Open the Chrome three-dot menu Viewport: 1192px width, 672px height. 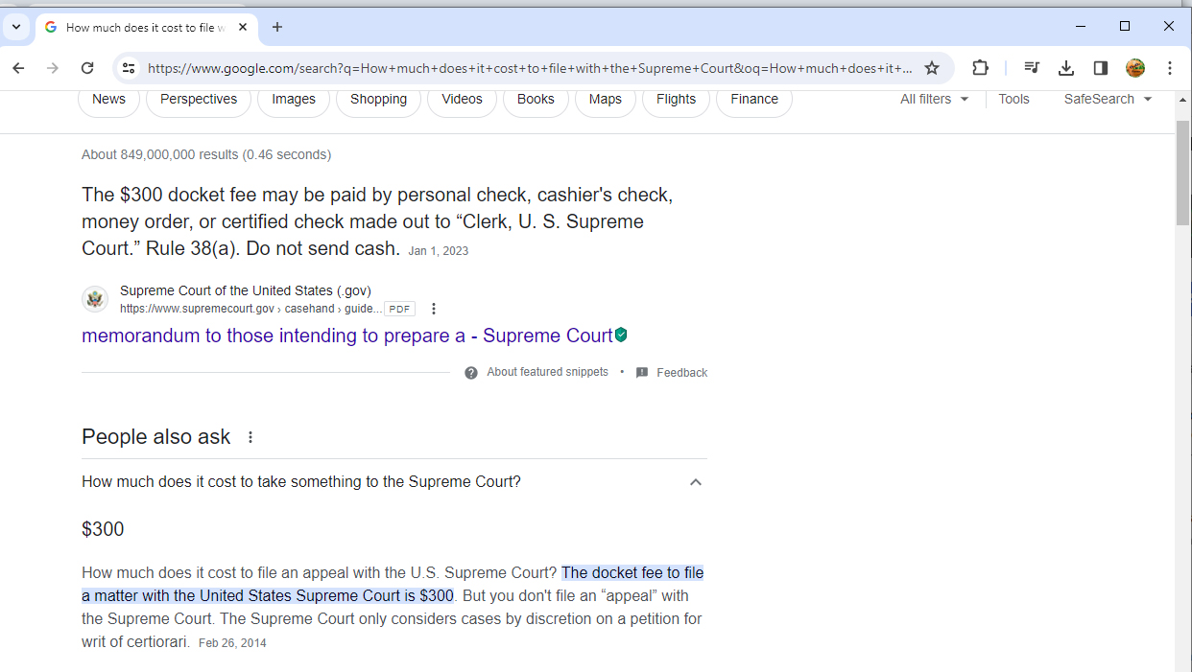pyautogui.click(x=1170, y=68)
